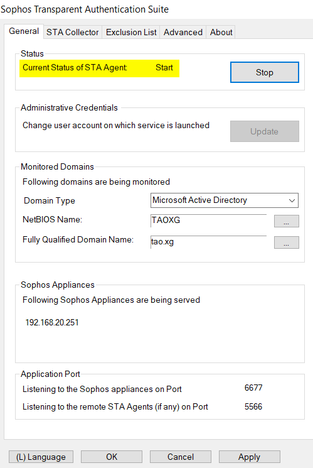Click the Sophos appliances port value 6677

pyautogui.click(x=253, y=388)
